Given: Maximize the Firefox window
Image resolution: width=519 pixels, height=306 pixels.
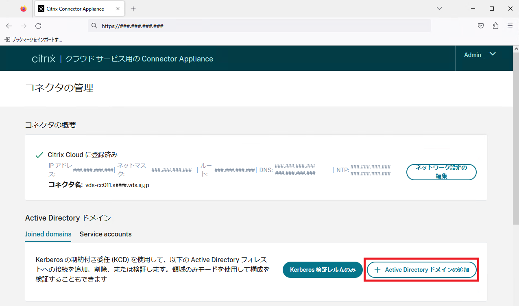Looking at the screenshot, I should coord(492,9).
